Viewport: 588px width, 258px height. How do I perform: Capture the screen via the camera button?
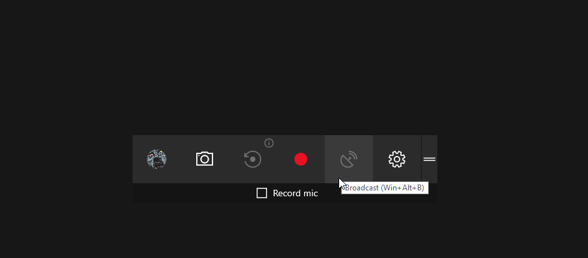pos(205,159)
